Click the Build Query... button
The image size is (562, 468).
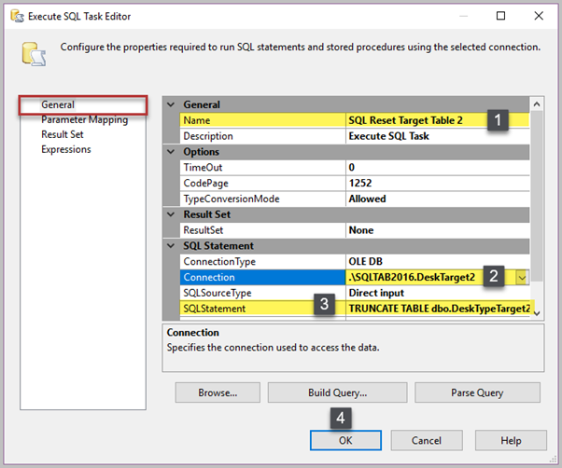[337, 392]
